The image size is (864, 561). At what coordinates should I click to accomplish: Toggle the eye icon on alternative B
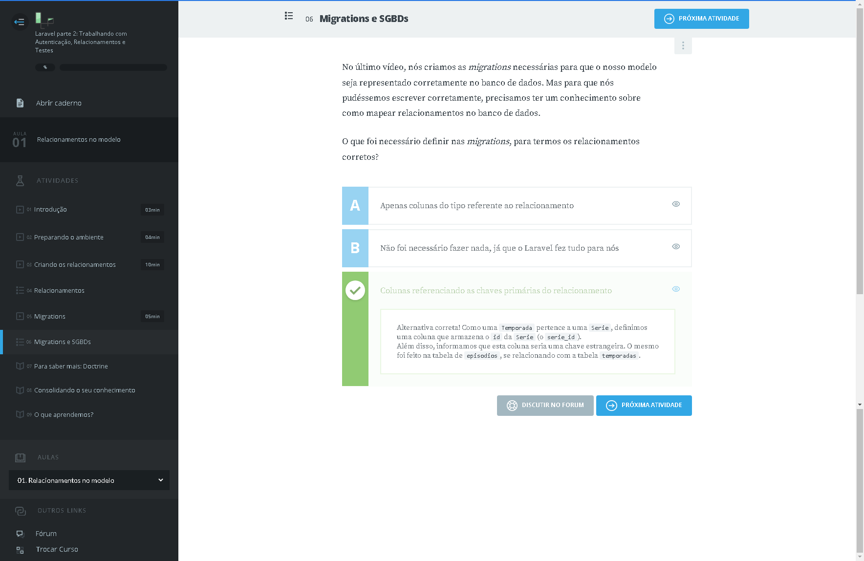click(676, 247)
